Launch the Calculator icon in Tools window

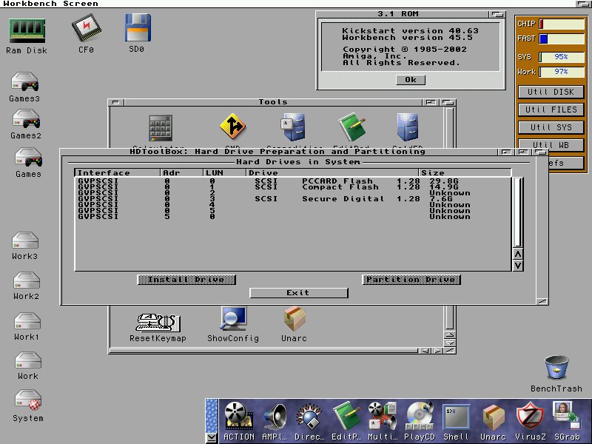pyautogui.click(x=161, y=128)
